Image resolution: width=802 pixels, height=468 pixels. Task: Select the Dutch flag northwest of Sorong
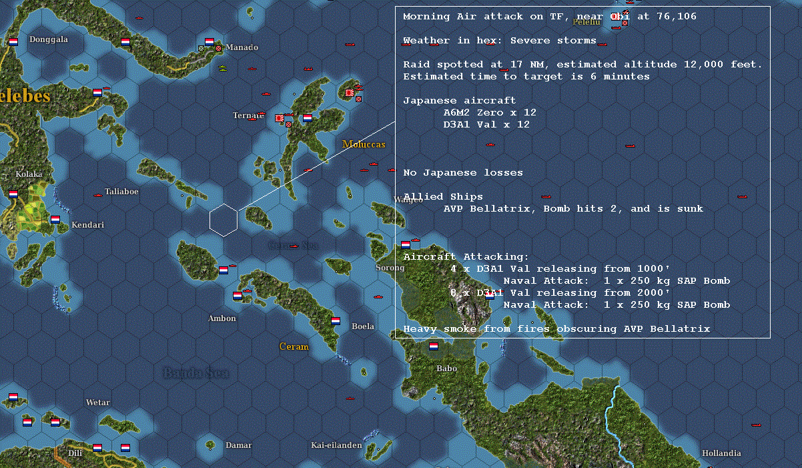[x=406, y=244]
